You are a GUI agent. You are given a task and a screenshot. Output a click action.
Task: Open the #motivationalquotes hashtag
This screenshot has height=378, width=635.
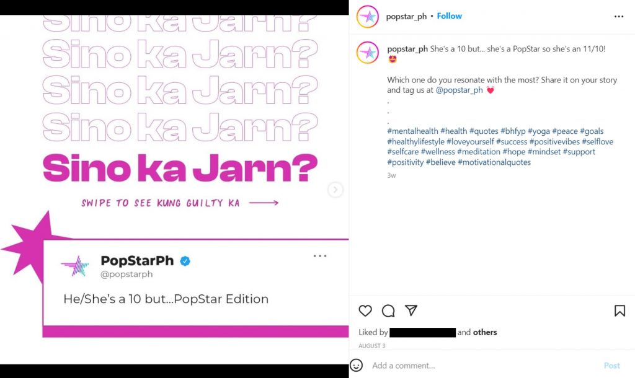494,162
